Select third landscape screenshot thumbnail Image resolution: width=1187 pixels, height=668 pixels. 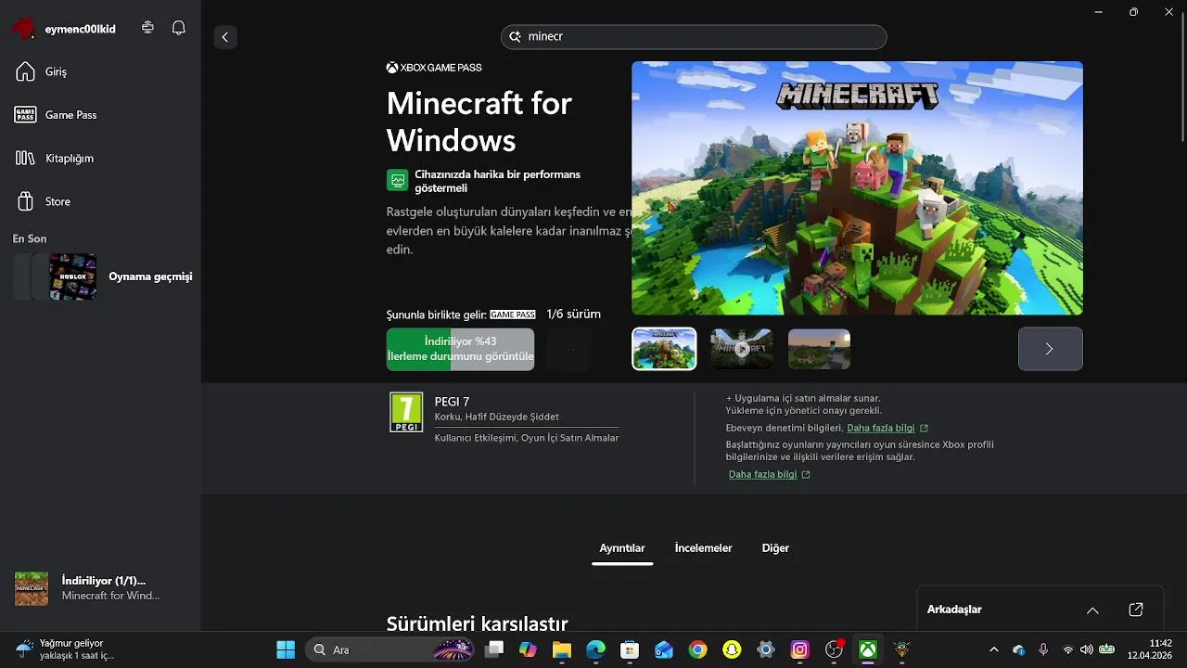tap(819, 349)
